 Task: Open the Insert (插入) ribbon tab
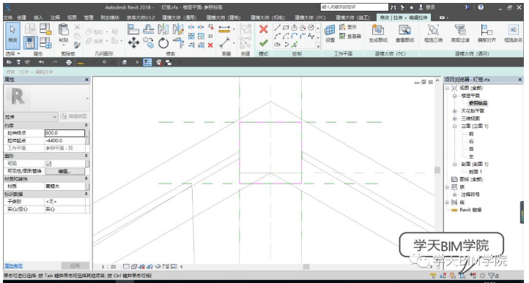[x=38, y=18]
